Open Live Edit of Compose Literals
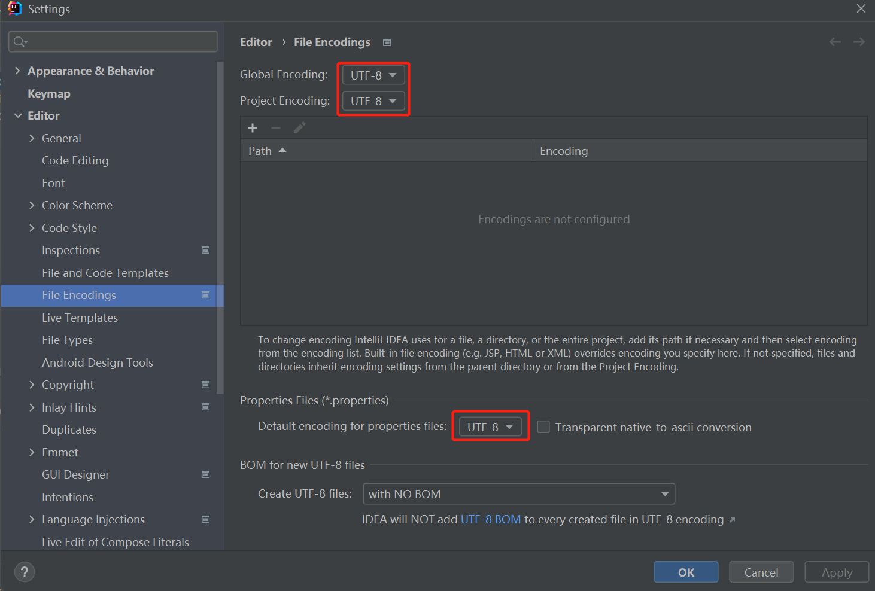This screenshot has width=875, height=591. [116, 542]
